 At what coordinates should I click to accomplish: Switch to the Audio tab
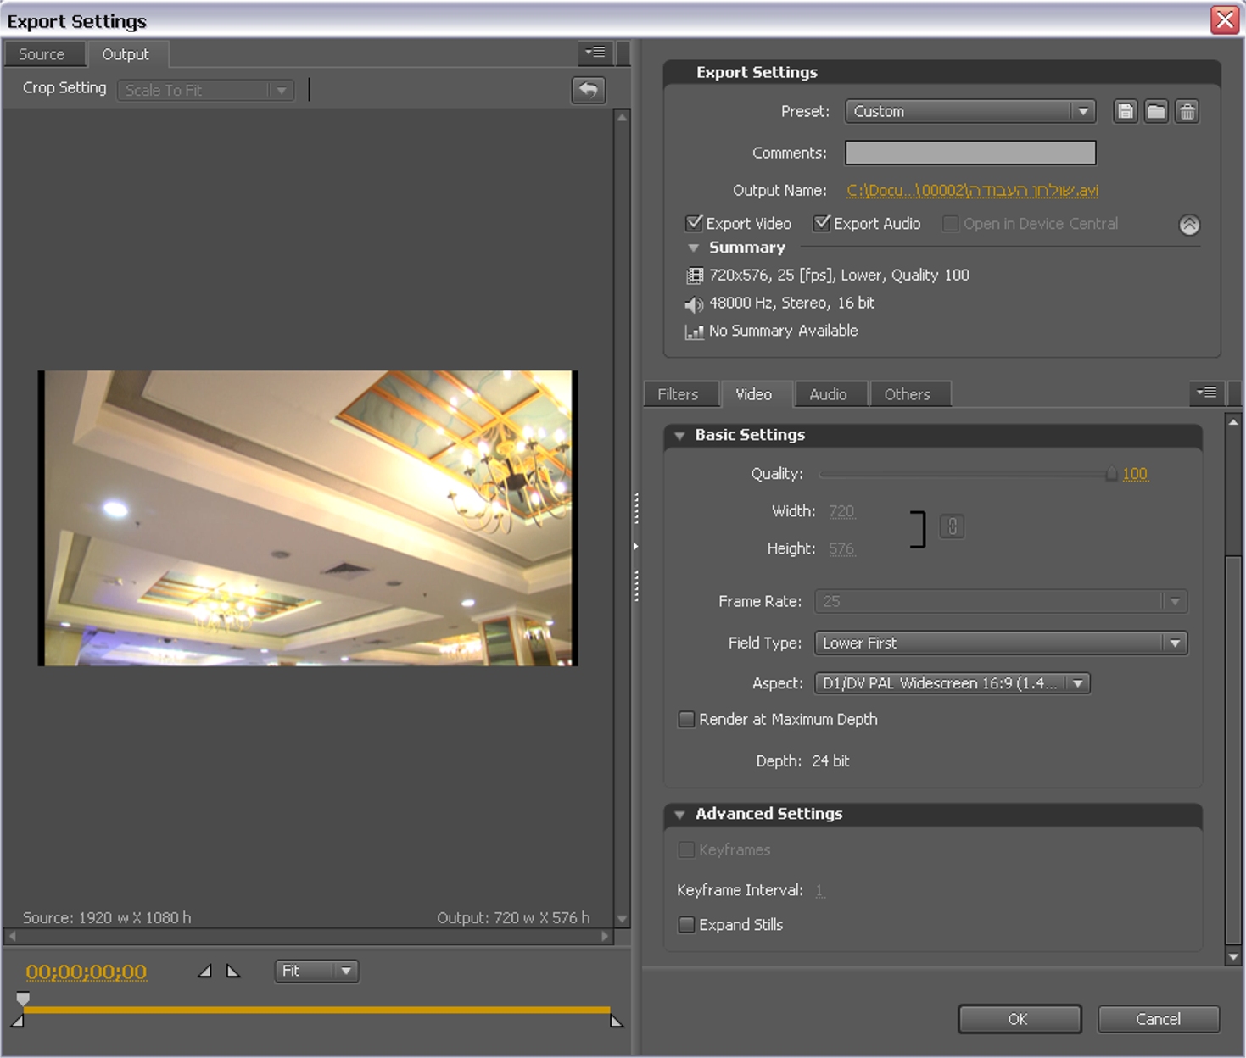pyautogui.click(x=827, y=394)
